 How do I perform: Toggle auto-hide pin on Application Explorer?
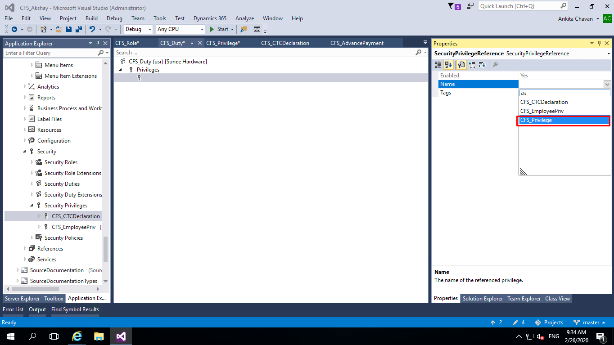[x=98, y=43]
